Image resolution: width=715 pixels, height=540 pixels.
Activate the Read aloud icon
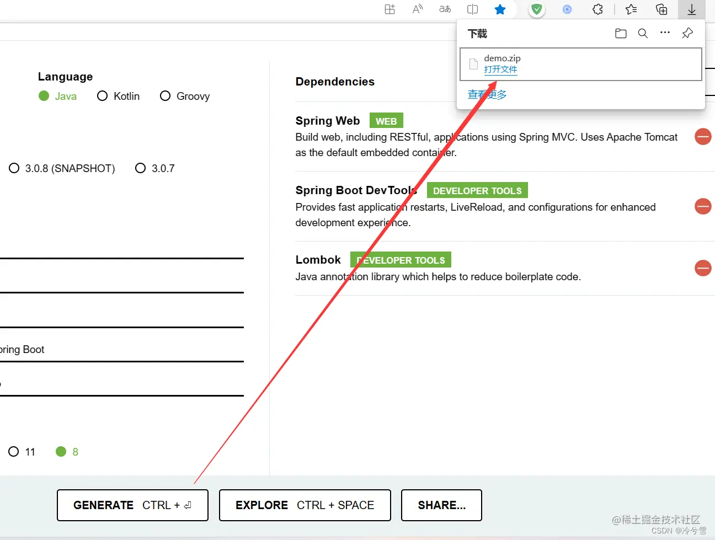click(x=418, y=9)
